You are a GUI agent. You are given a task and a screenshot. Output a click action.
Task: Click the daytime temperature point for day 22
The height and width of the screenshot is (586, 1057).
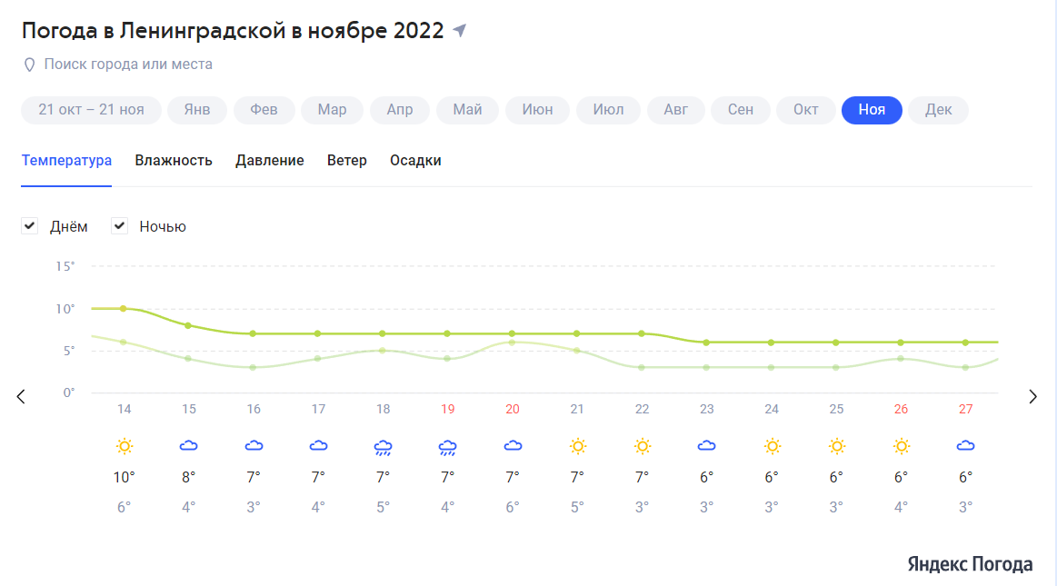[642, 333]
